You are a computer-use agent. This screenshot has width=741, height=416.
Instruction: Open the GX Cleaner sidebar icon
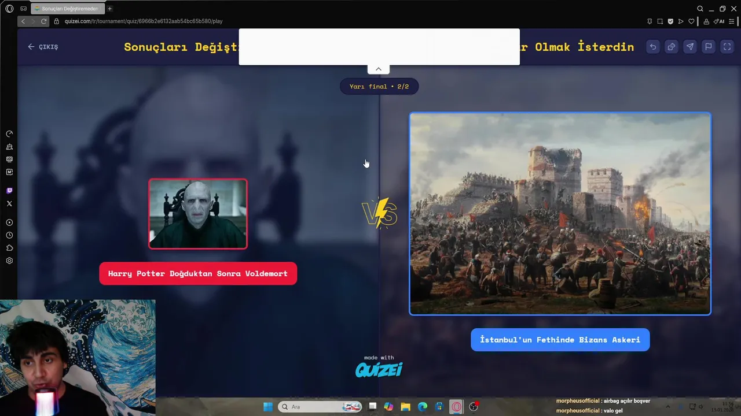point(9,147)
